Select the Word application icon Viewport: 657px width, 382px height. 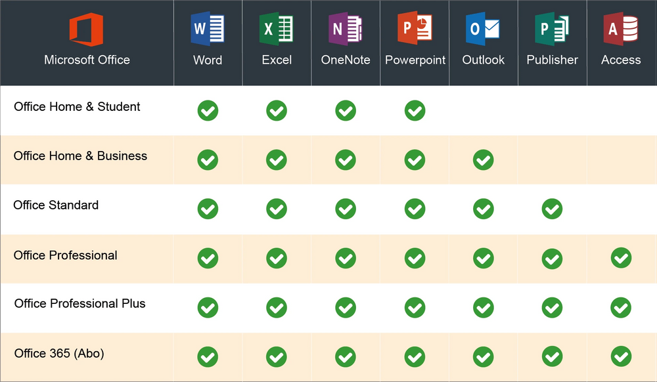(208, 26)
